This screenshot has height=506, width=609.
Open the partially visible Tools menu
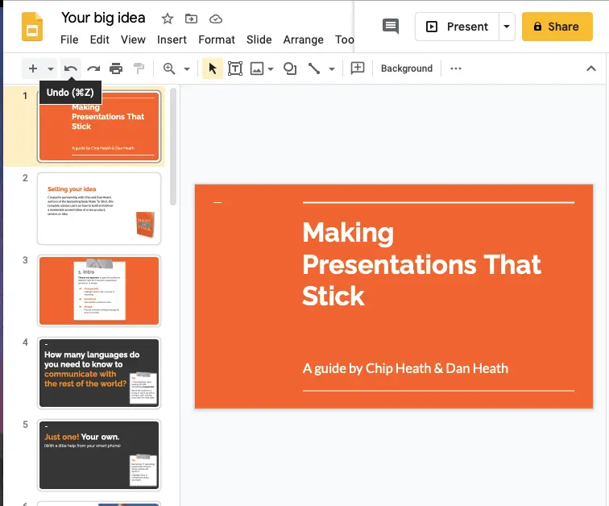(x=345, y=39)
